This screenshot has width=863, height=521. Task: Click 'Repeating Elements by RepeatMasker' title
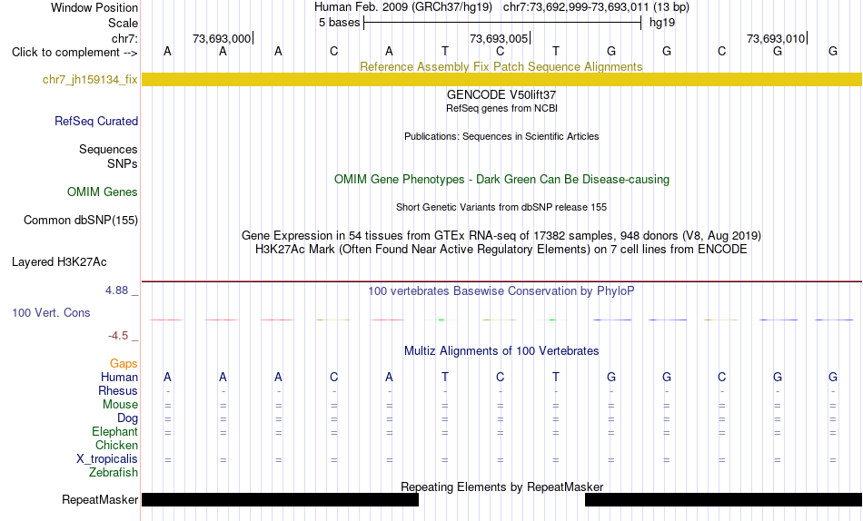502,487
